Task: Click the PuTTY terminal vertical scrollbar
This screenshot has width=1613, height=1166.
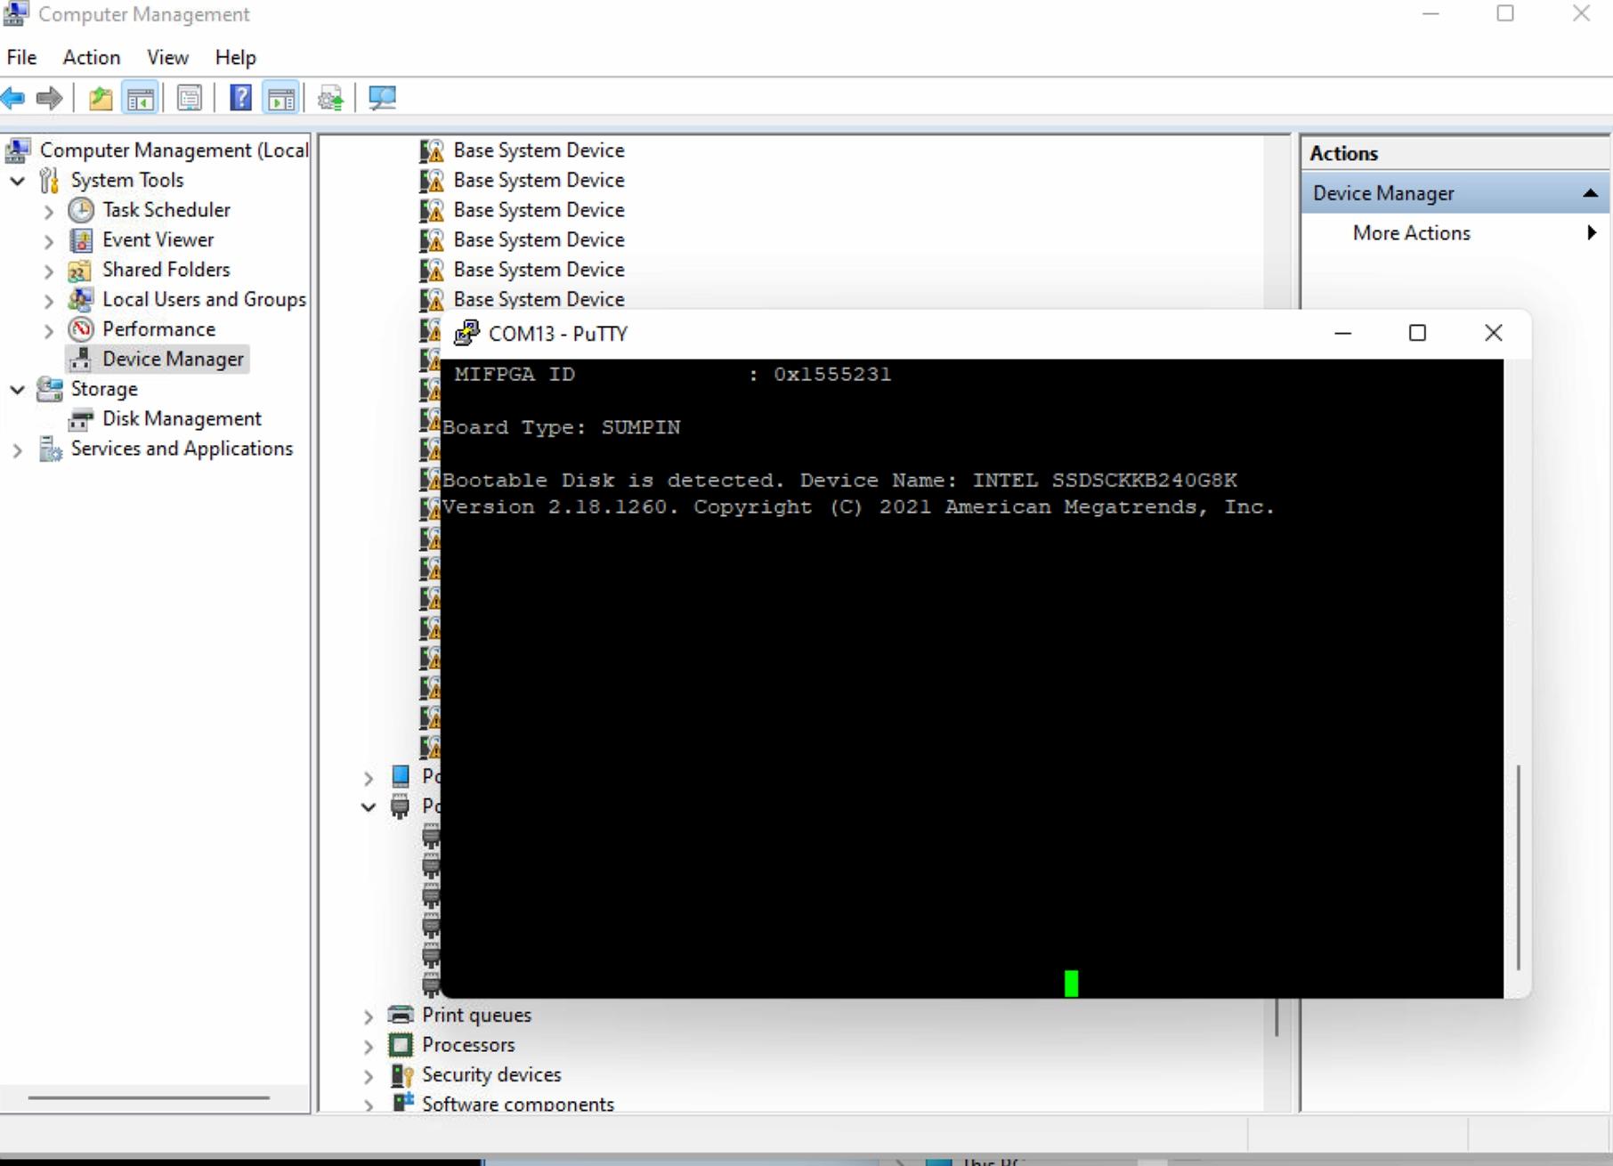Action: tap(1518, 868)
